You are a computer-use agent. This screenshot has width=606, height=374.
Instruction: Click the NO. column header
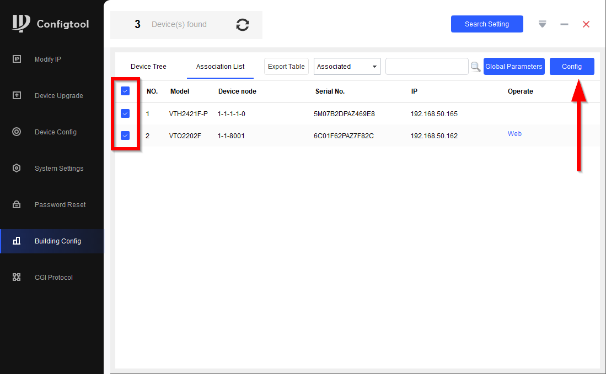point(152,91)
